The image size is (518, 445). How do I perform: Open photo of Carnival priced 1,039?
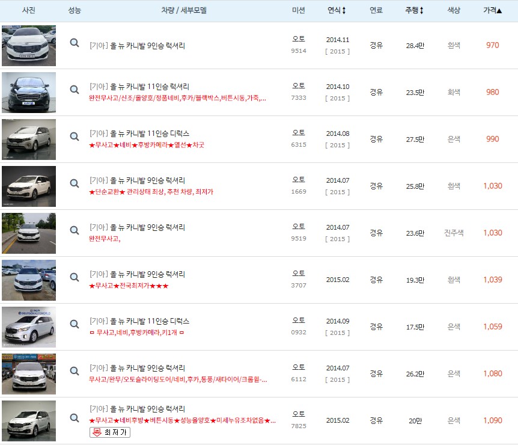tap(29, 280)
